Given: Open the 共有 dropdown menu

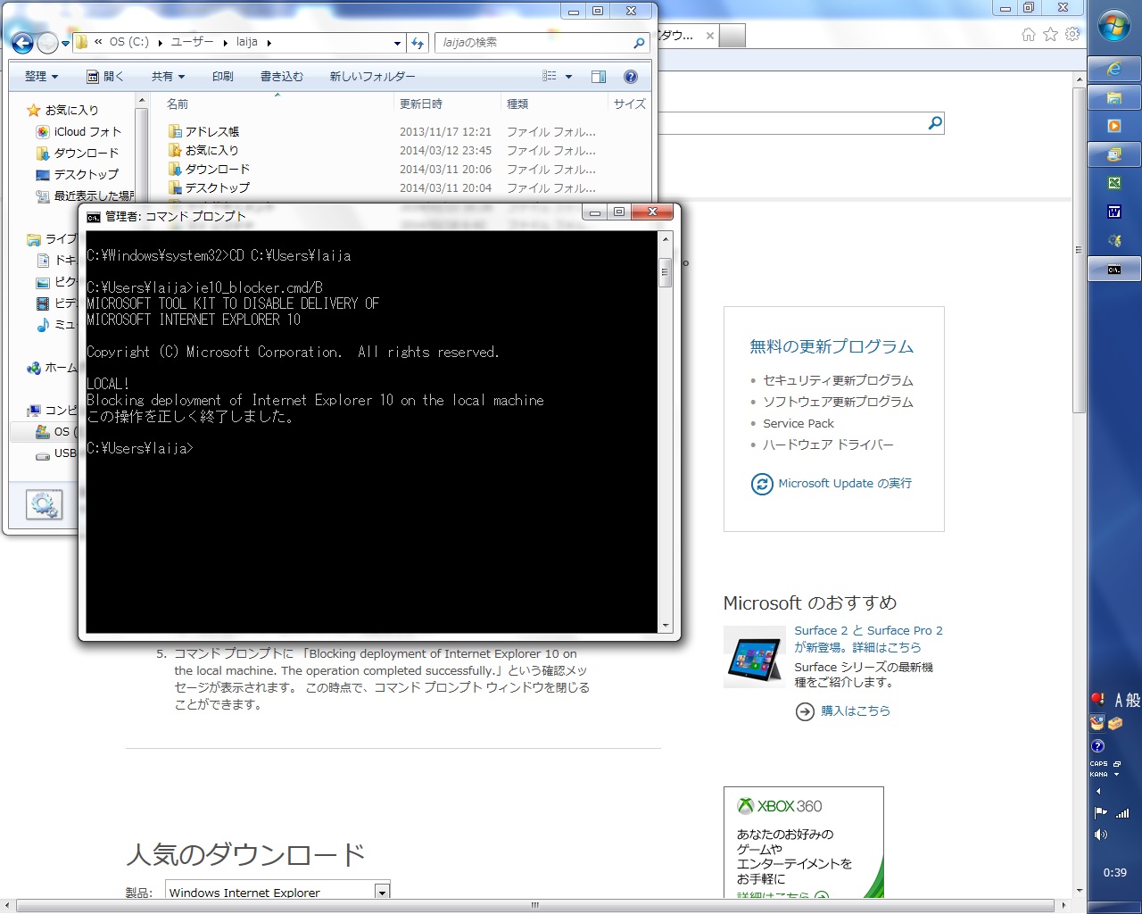Looking at the screenshot, I should pos(168,77).
